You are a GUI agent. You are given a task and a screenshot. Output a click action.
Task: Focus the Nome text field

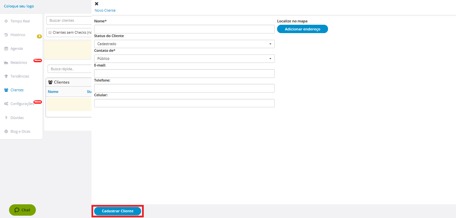point(184,29)
